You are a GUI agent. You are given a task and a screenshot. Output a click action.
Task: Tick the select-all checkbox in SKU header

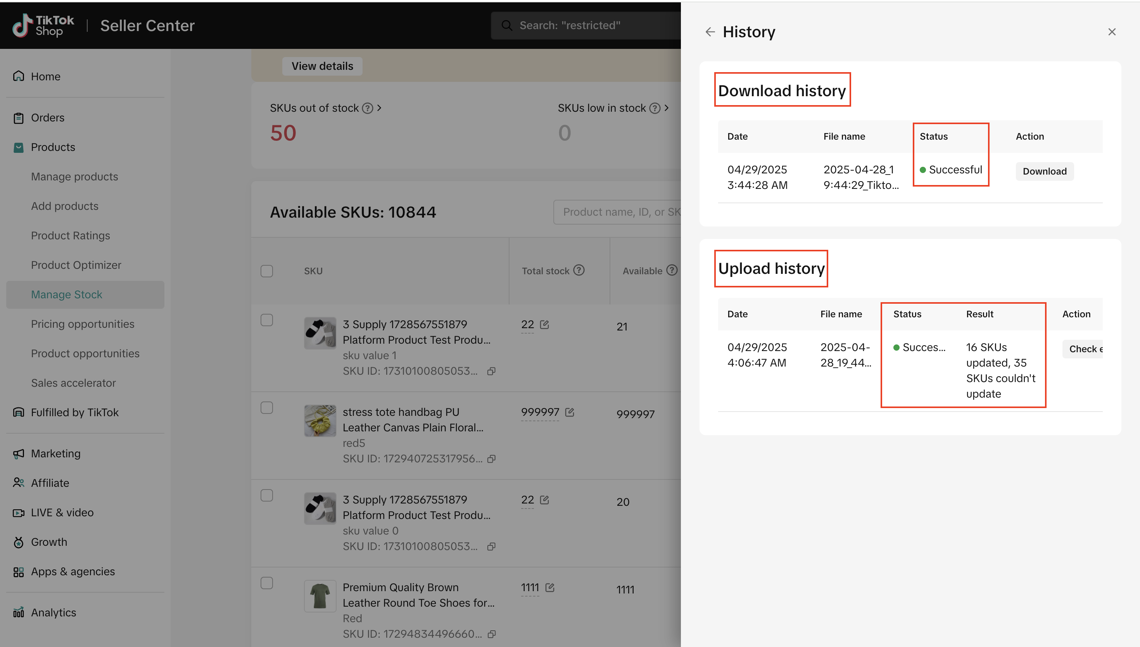click(266, 271)
